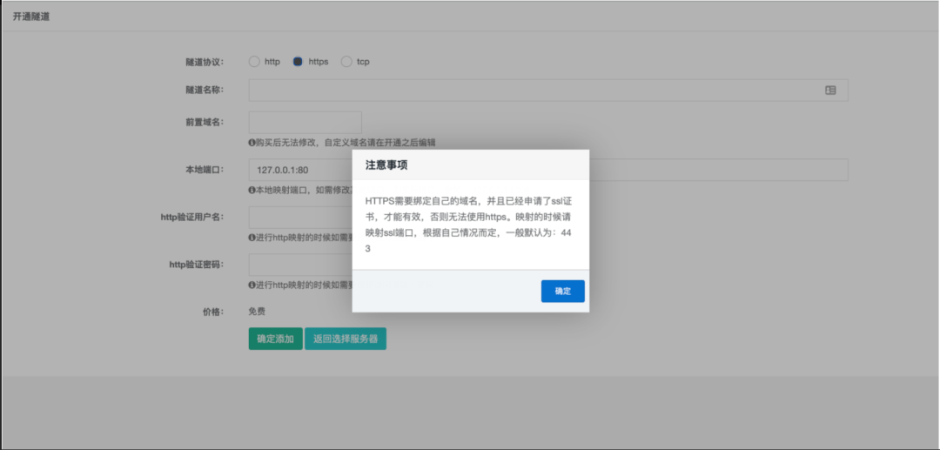The image size is (940, 450).
Task: Click the 开通隧道 page header
Action: (x=31, y=17)
